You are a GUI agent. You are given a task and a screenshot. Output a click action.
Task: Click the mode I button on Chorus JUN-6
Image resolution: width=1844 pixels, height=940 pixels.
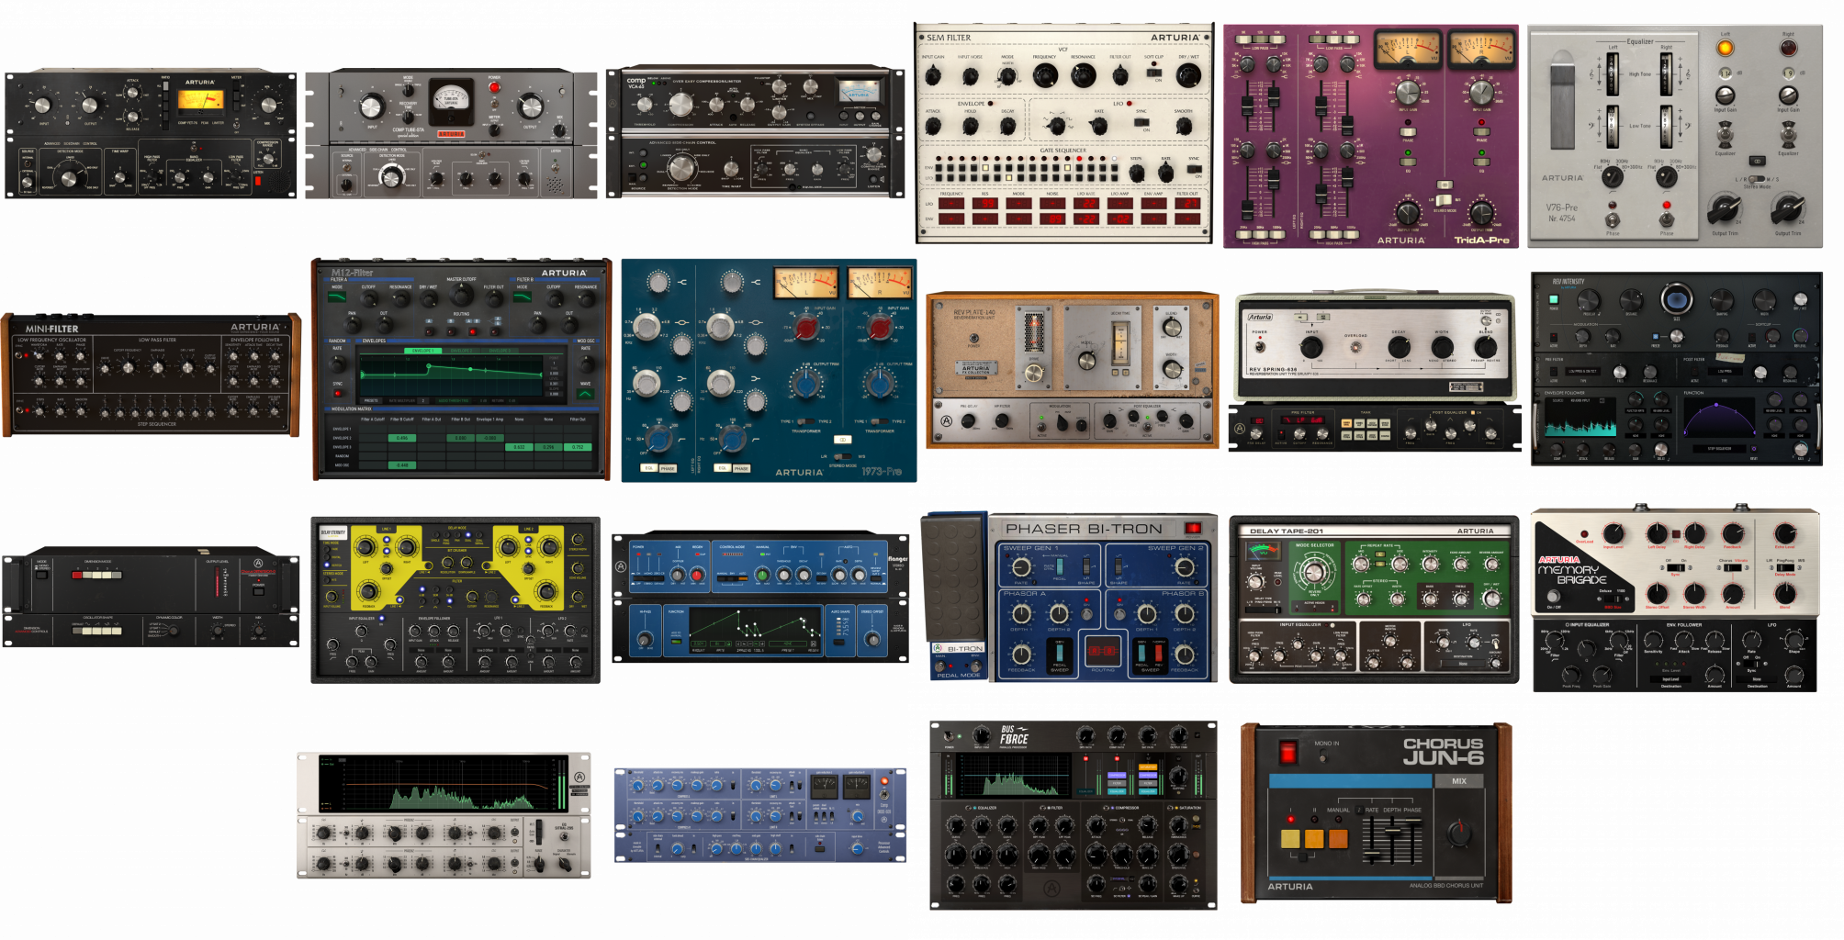pyautogui.click(x=1290, y=837)
